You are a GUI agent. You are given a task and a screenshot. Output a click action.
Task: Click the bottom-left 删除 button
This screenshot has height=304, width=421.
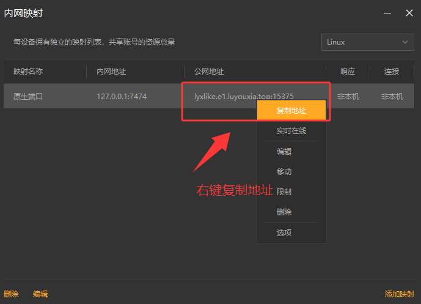pyautogui.click(x=11, y=294)
